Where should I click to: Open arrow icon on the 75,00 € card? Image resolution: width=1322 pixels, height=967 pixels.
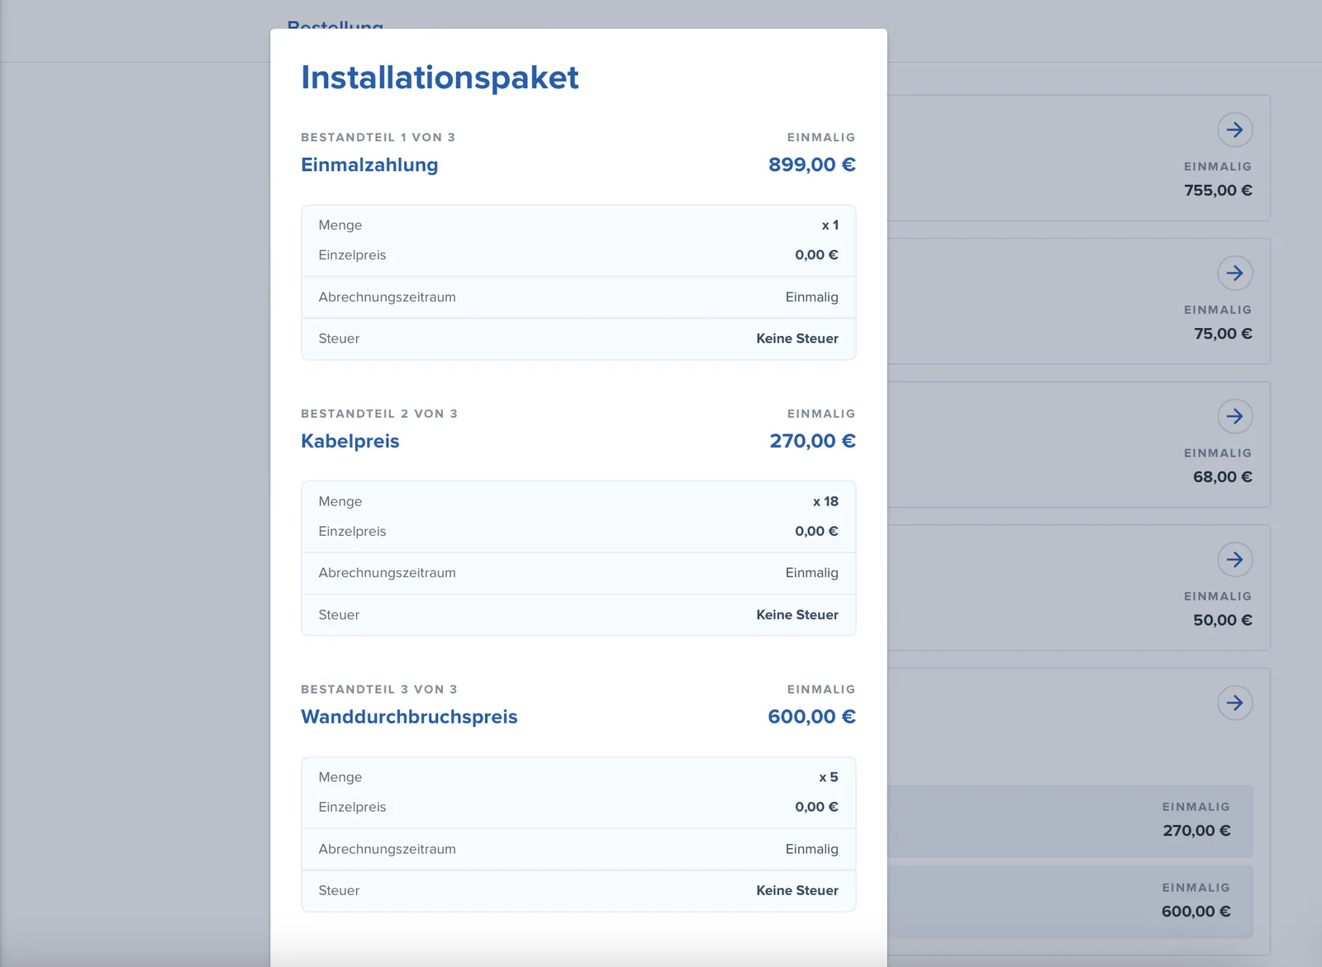pyautogui.click(x=1234, y=273)
